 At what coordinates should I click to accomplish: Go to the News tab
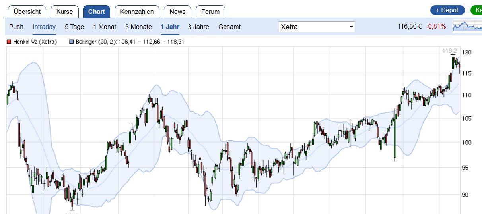[177, 12]
